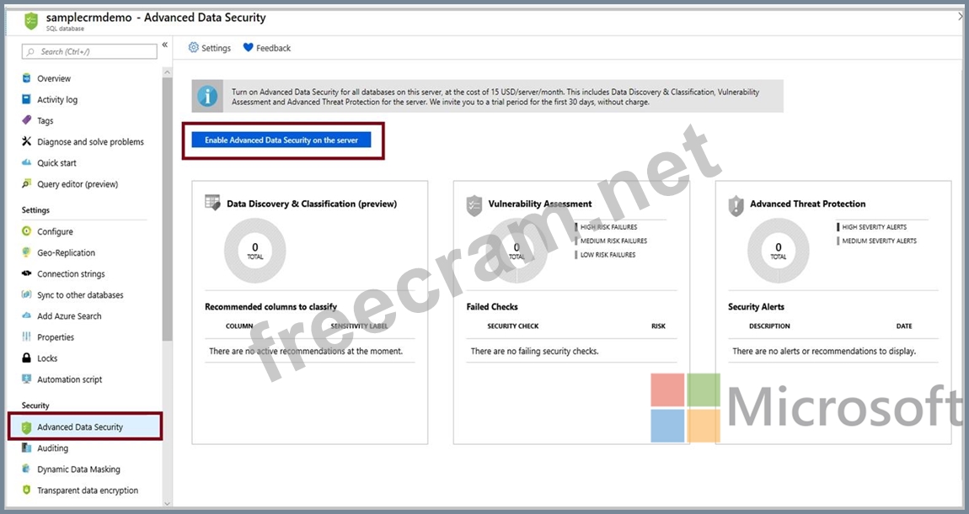
Task: Click the Advanced Threat Protection donut chart total
Action: pos(778,251)
